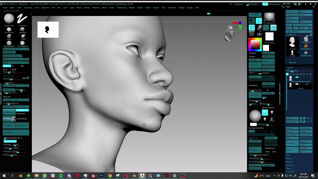Viewport: 318px width, 179px height.
Task: Select the TrimAdaptive brush
Action: [x=23, y=43]
